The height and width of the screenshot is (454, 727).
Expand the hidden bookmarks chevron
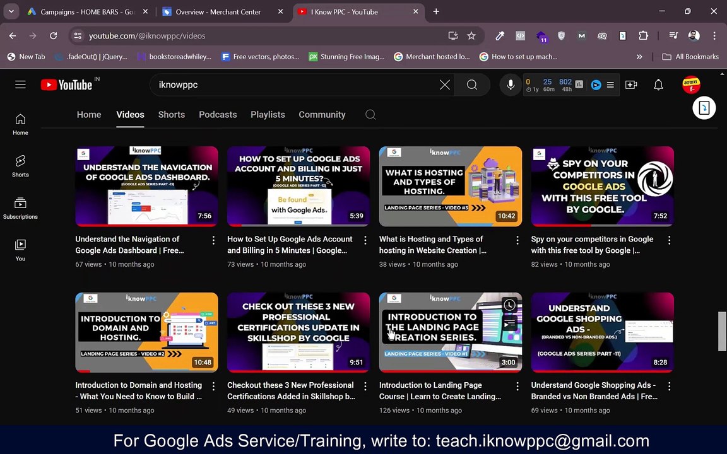tap(639, 57)
